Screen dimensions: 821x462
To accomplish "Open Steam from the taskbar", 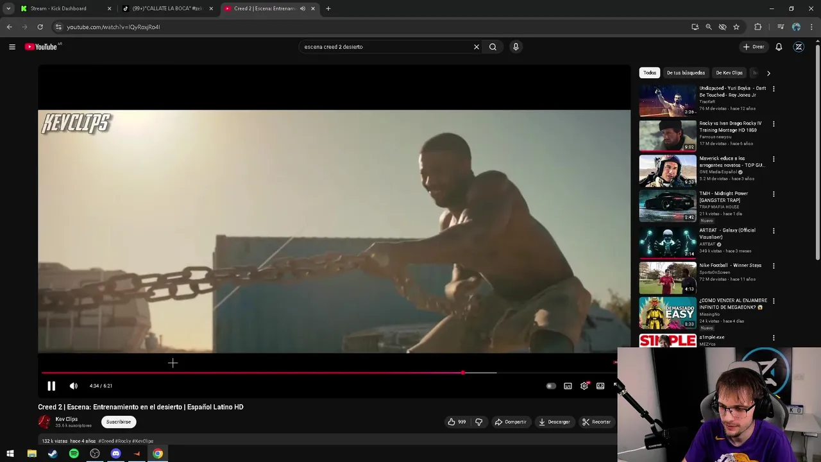I will (x=53, y=454).
